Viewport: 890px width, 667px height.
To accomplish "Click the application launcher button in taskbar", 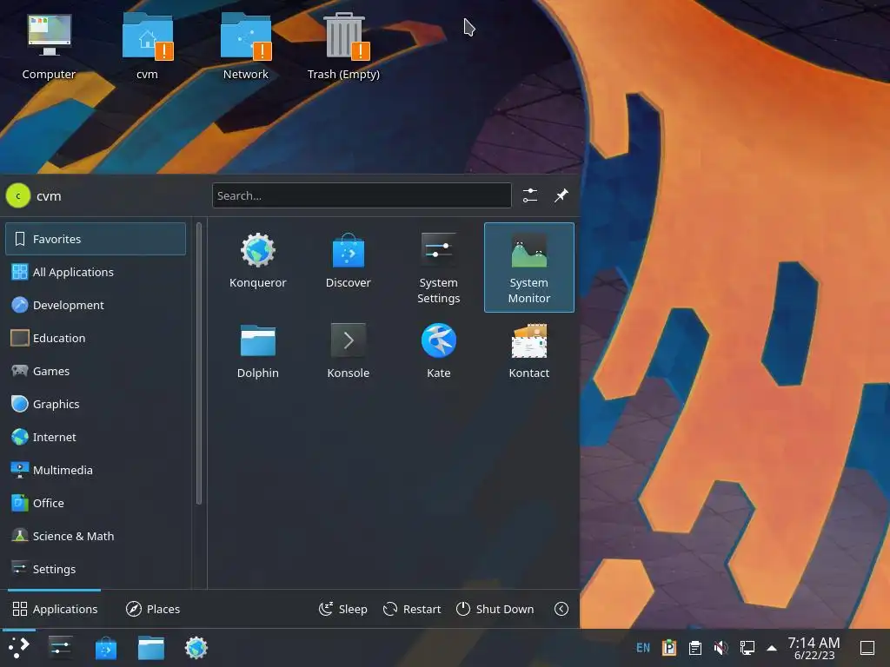I will 19,647.
